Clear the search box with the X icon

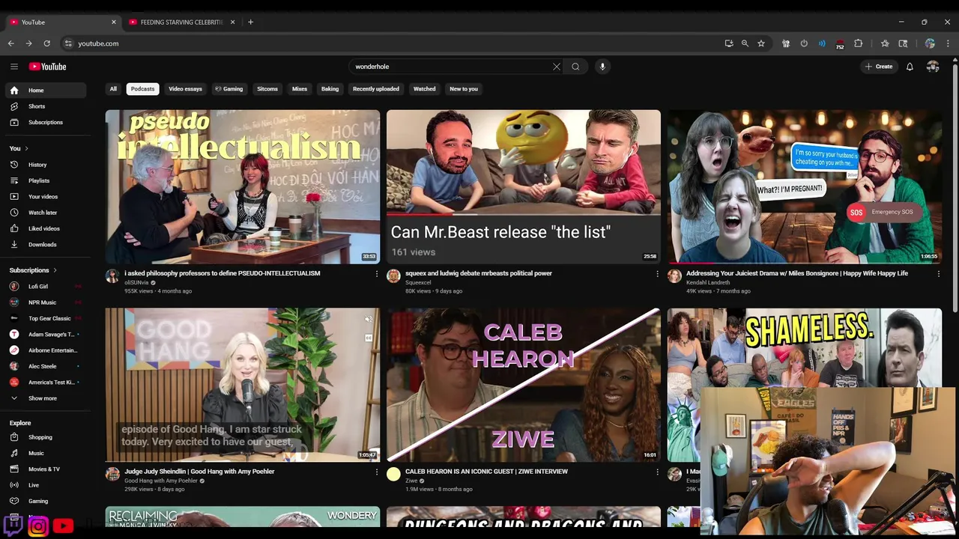(556, 67)
